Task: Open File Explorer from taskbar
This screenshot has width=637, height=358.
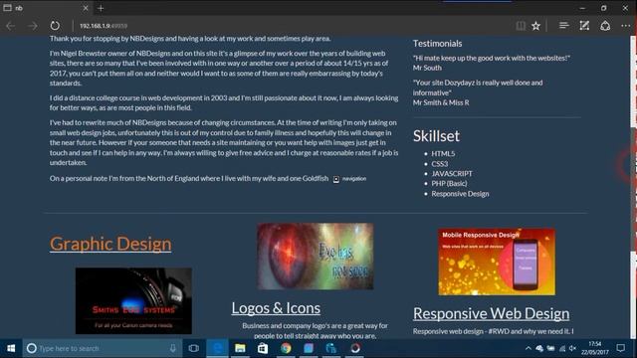Action: point(240,348)
